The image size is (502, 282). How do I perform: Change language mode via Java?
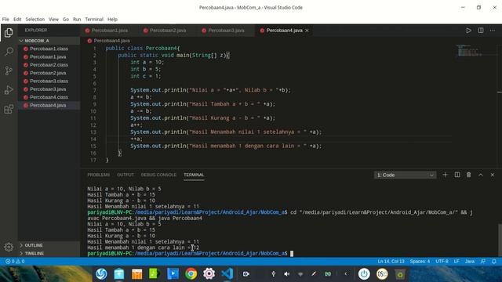pyautogui.click(x=470, y=262)
